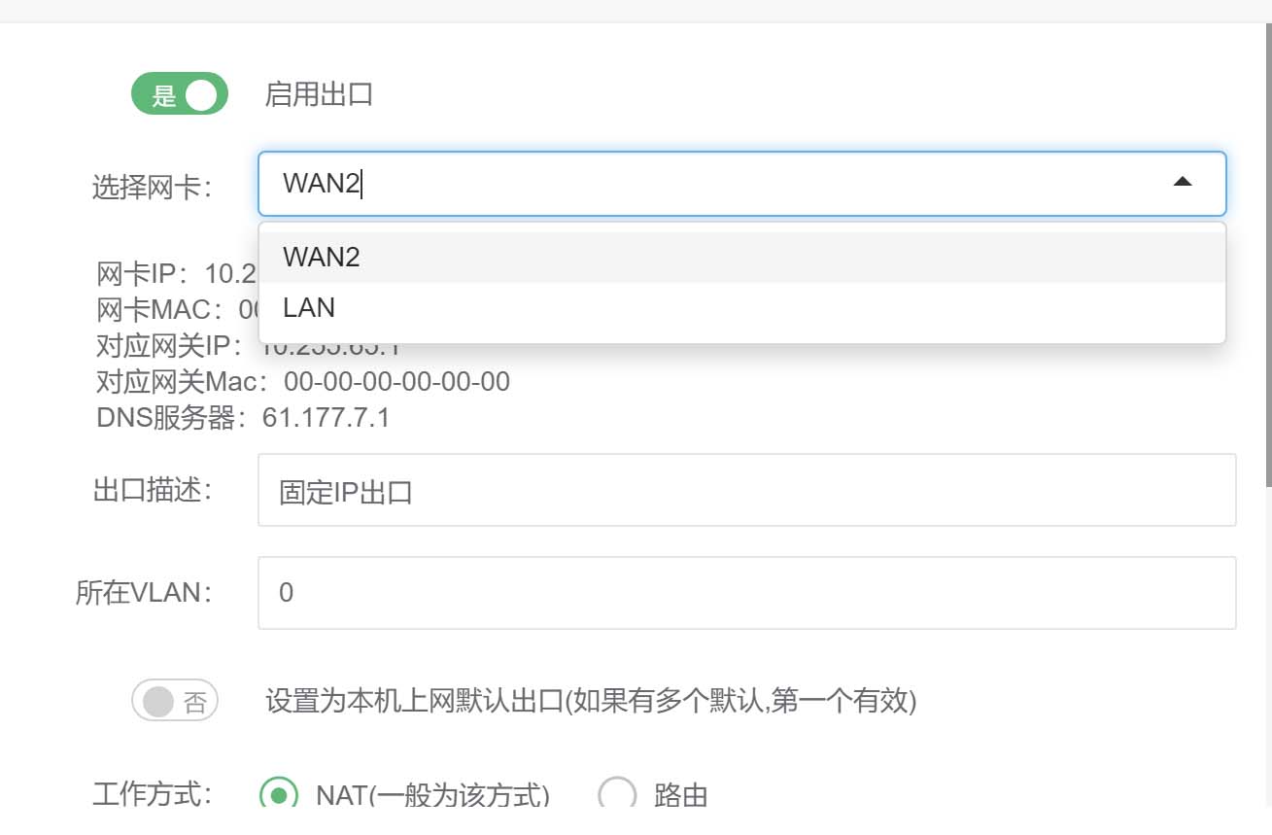Click the page's vertical scrollbar
The image size is (1272, 835).
click(1266, 292)
